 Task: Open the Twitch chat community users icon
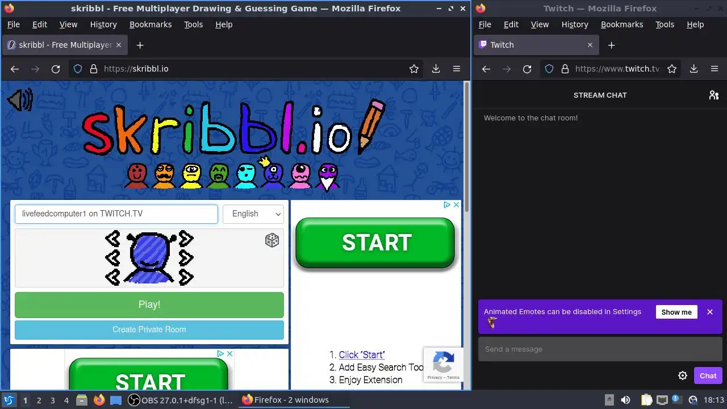point(714,95)
